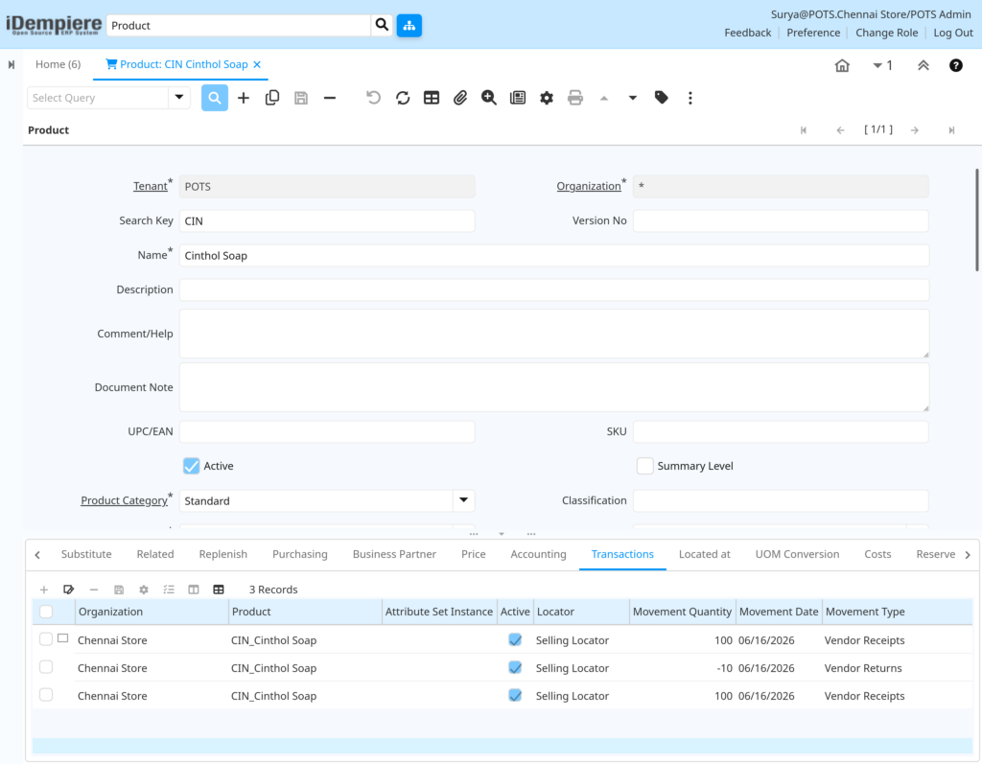Open the Price tab

click(474, 554)
